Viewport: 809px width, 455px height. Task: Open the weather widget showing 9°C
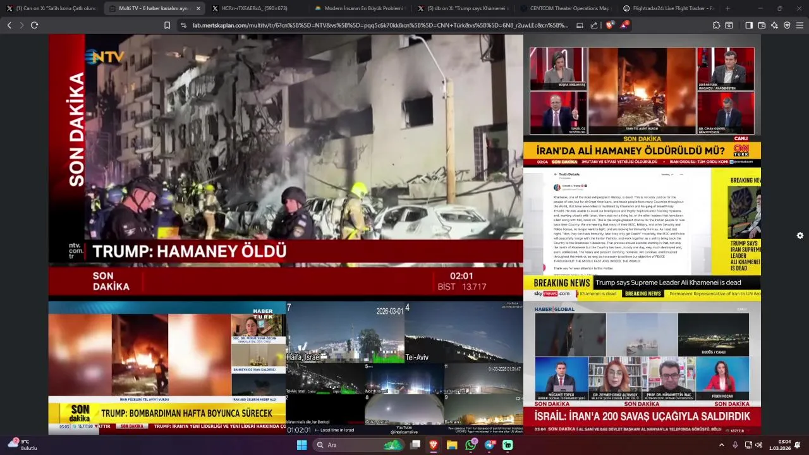(x=22, y=445)
